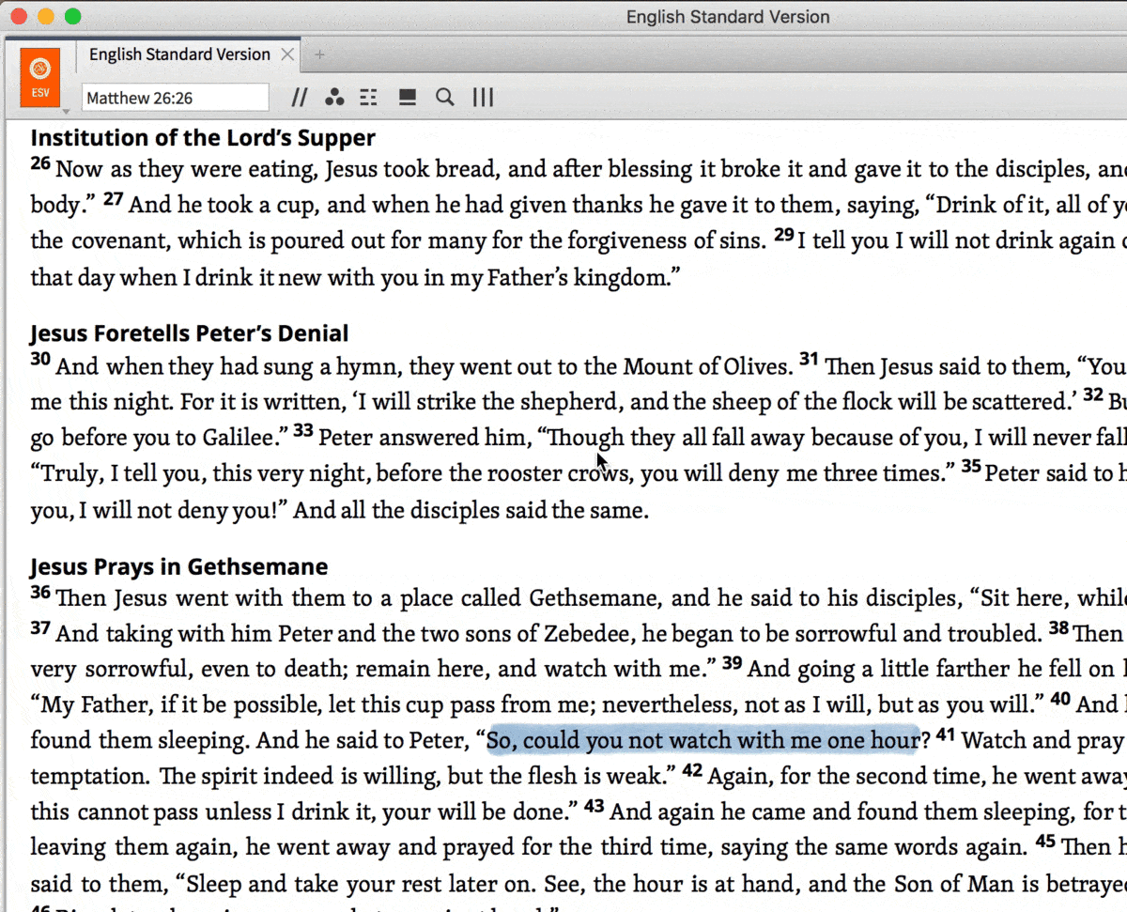Click verse number 45
Image resolution: width=1127 pixels, height=912 pixels.
(x=1046, y=842)
